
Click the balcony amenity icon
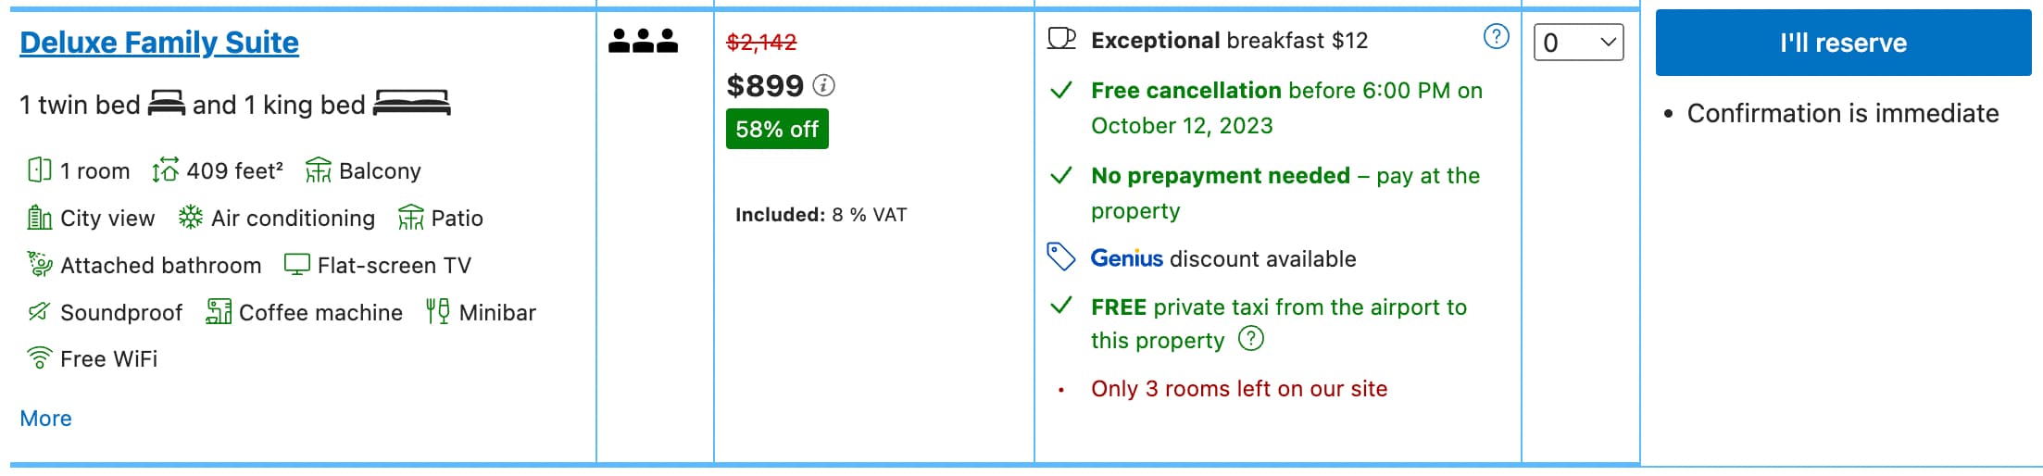[x=318, y=170]
